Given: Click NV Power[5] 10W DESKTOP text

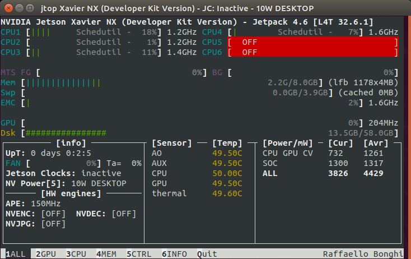Looking at the screenshot, I should pos(66,183).
